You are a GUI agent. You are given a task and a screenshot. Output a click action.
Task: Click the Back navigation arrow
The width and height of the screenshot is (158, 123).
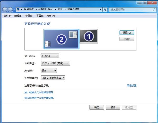click(5, 10)
